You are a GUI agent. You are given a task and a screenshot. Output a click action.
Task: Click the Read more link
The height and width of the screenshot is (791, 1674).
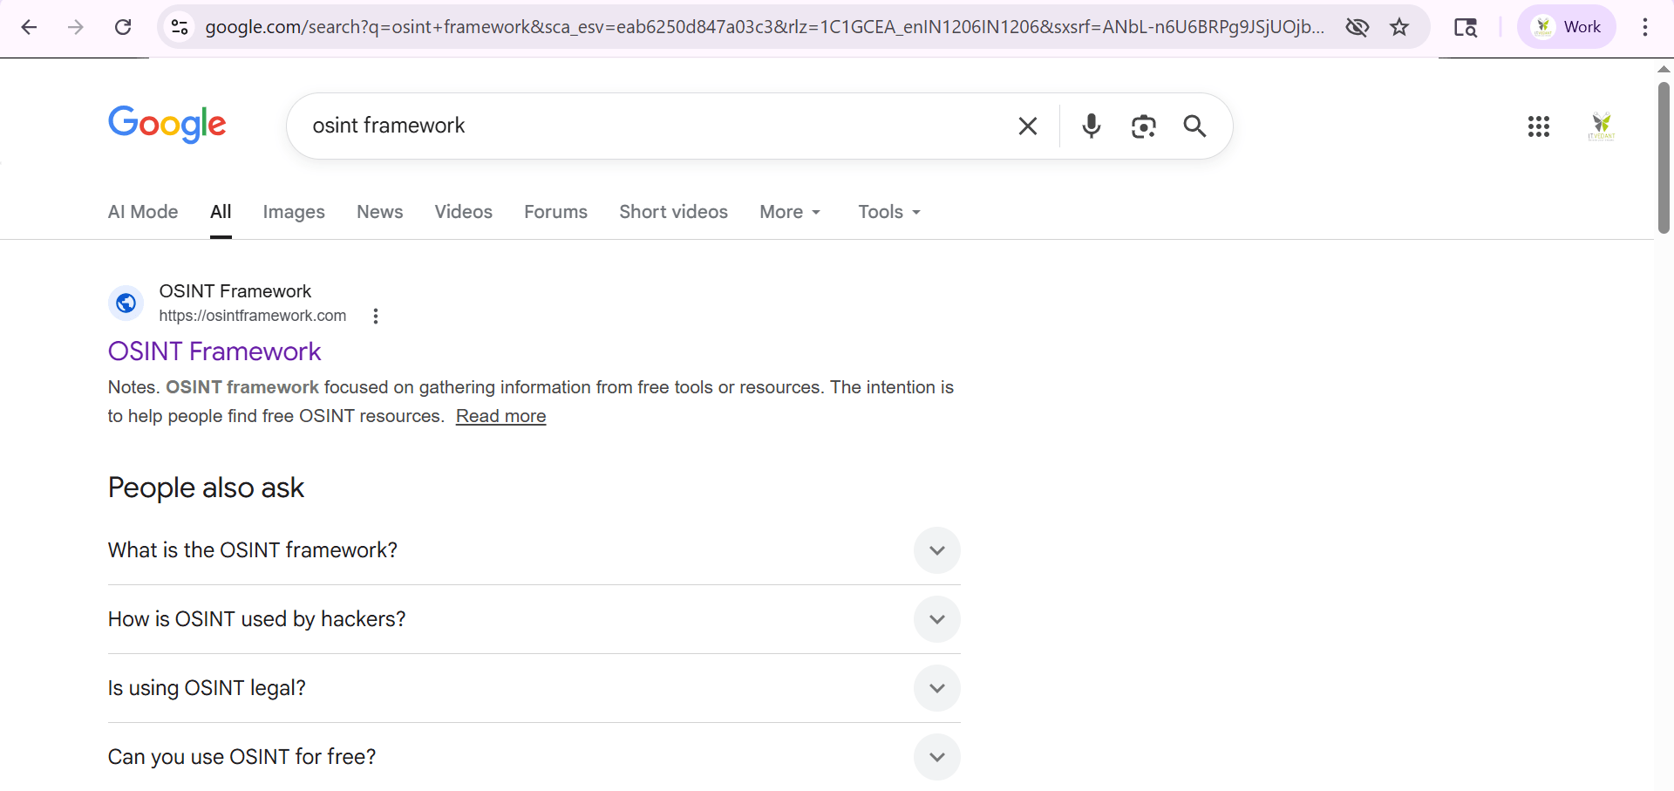point(501,416)
